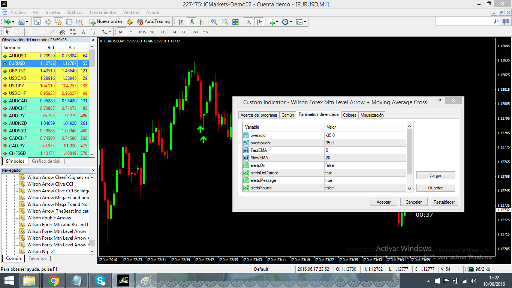Click the Nueva orden button
Screen dimensions: 512x288
coord(106,22)
